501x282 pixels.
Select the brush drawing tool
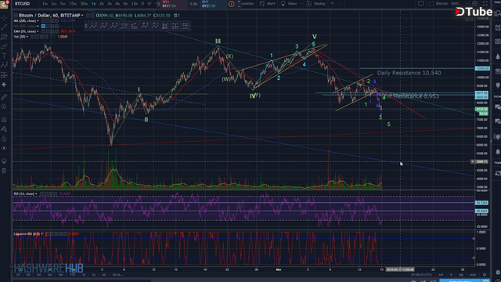coord(4,46)
